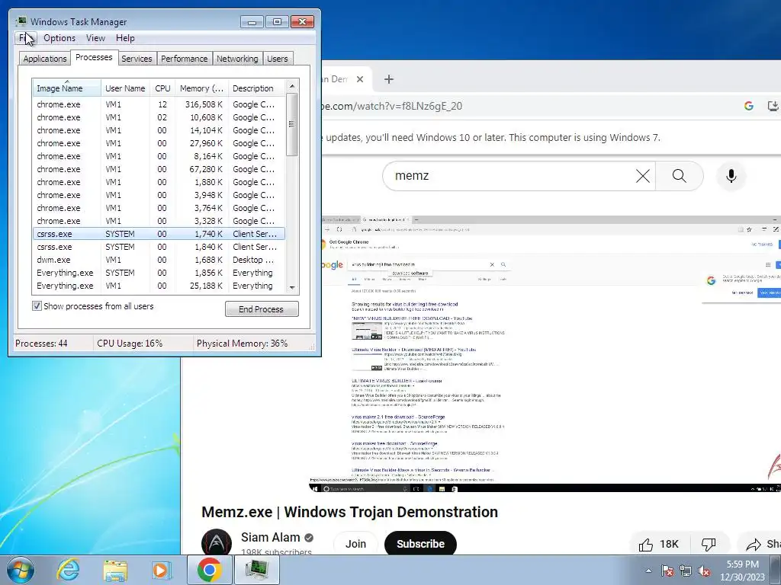Sort processes by Memory column
This screenshot has height=585, width=781.
pyautogui.click(x=201, y=88)
